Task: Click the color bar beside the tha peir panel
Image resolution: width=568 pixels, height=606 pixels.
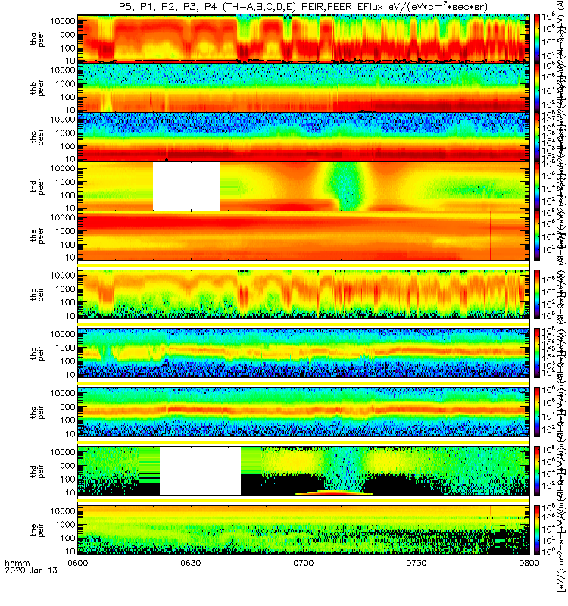Action: (537, 294)
